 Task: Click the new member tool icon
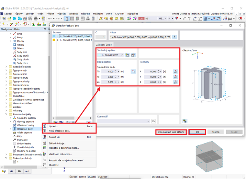tap(17, 24)
